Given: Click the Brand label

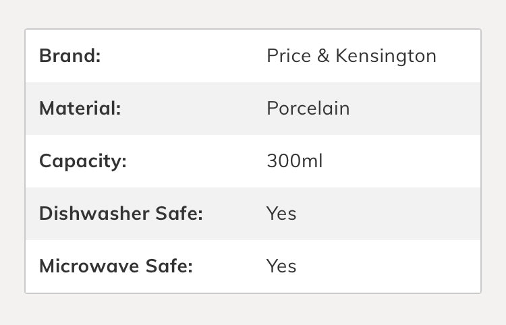Looking at the screenshot, I should point(69,55).
